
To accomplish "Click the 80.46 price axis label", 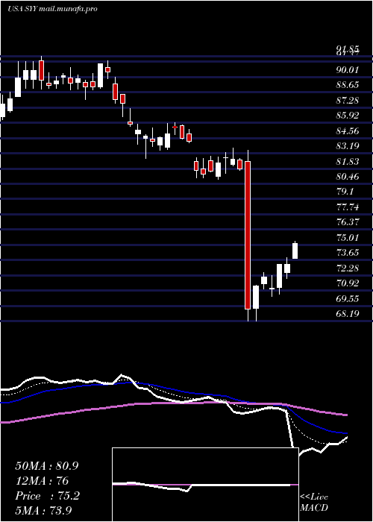I will [x=348, y=177].
